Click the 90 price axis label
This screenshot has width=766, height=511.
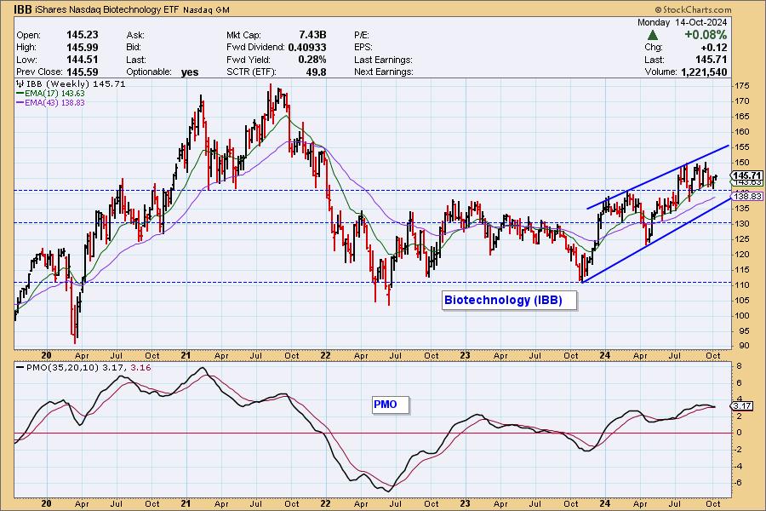pos(744,346)
